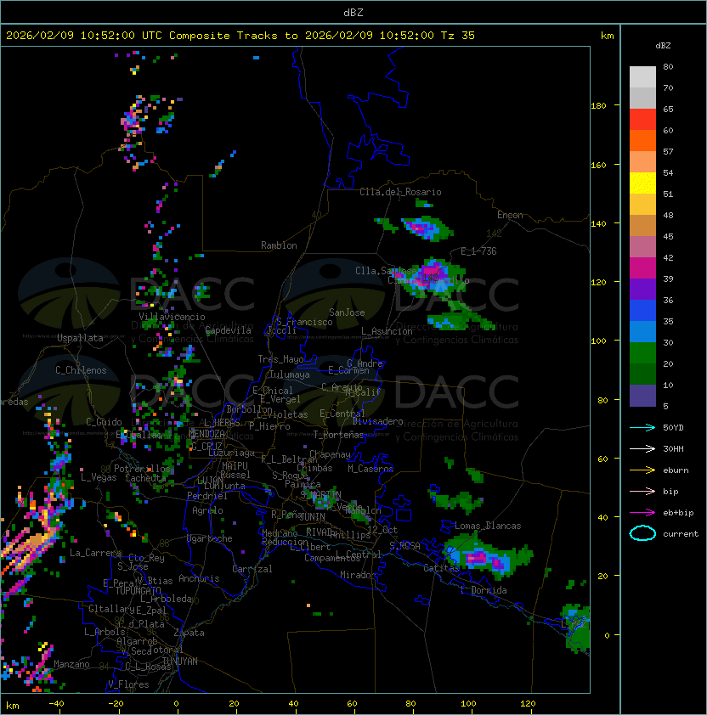
Task: Click the Villavicencio place label
Action: [172, 317]
